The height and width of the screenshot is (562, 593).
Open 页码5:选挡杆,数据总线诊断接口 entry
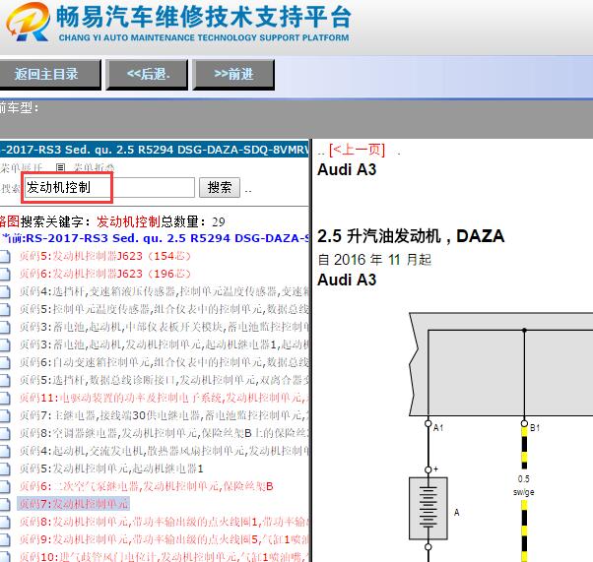coord(165,380)
